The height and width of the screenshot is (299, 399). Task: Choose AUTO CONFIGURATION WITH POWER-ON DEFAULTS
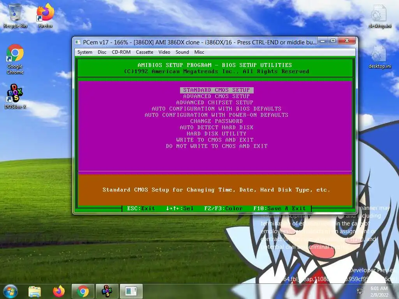[217, 115]
